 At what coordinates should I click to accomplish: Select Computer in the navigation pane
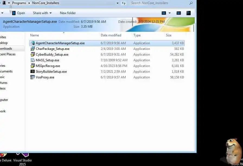click(4, 100)
